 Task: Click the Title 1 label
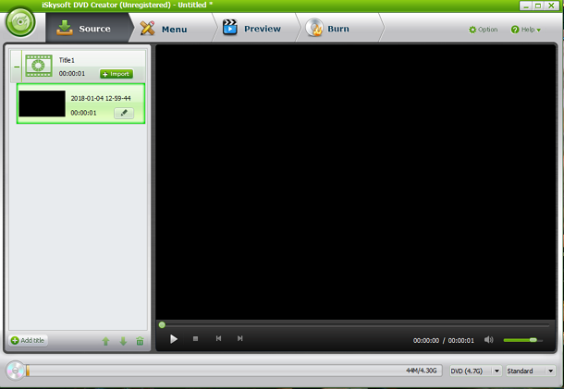(x=67, y=60)
